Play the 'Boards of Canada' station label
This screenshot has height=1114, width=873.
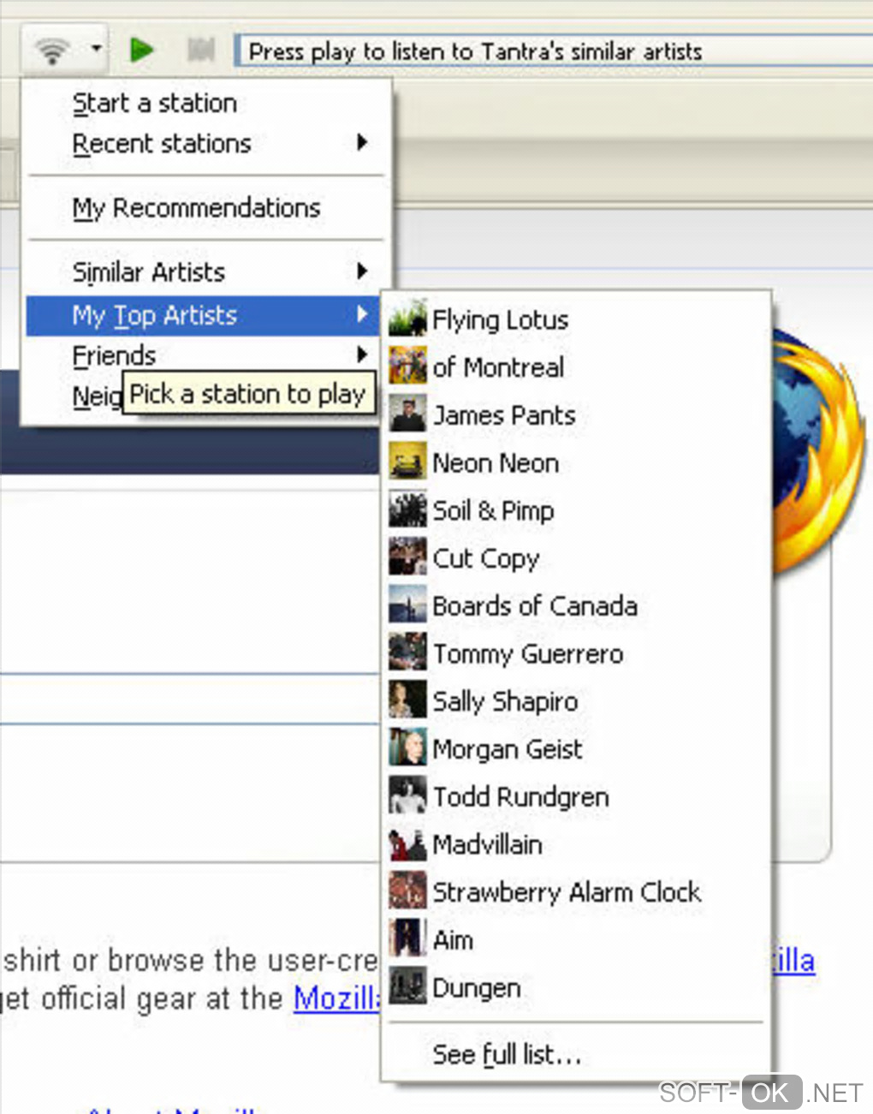[x=535, y=606]
